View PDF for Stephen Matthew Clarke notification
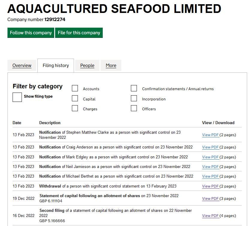 coord(210,135)
